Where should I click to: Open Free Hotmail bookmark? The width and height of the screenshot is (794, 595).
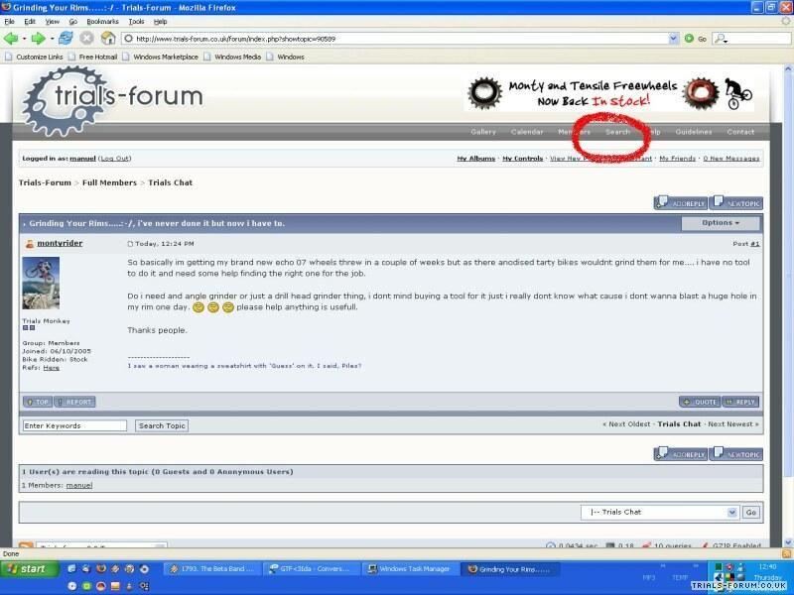pyautogui.click(x=92, y=57)
